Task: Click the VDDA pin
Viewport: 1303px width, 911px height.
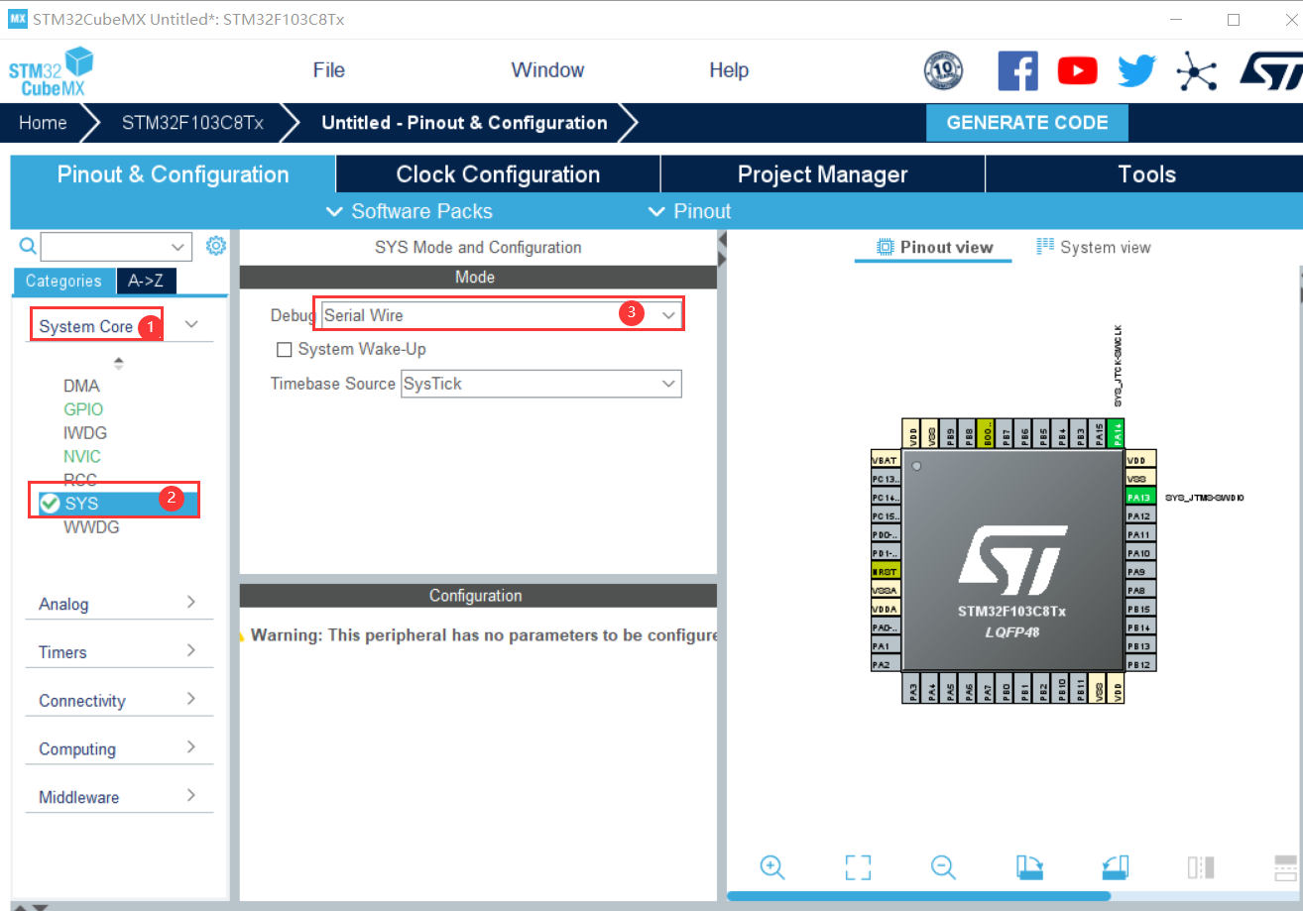Action: 886,609
